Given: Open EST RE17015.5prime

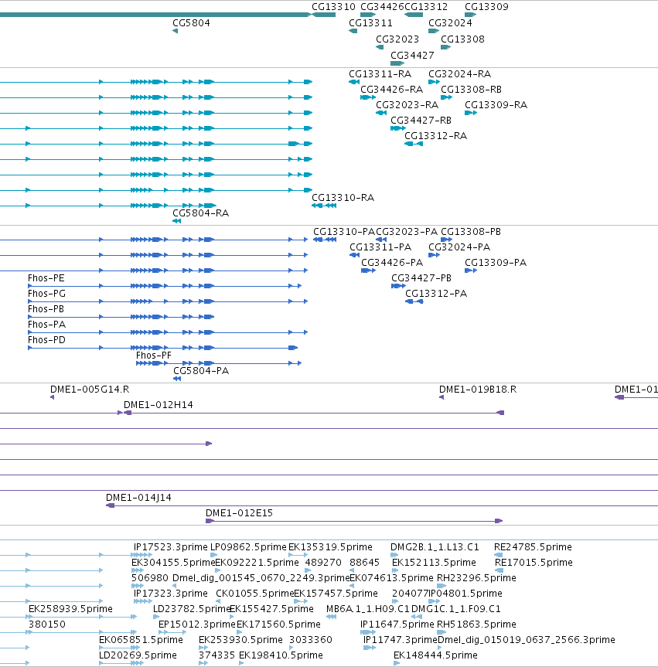Looking at the screenshot, I should [534, 563].
